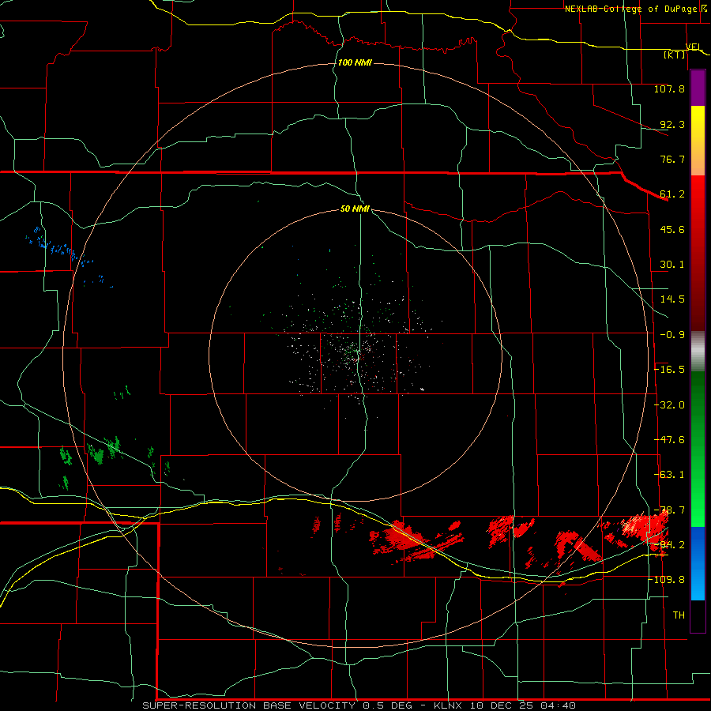Click the bottom caption SUPER-RESOLUTION BASE VELOCITY text
The width and height of the screenshot is (711, 711).
(249, 705)
